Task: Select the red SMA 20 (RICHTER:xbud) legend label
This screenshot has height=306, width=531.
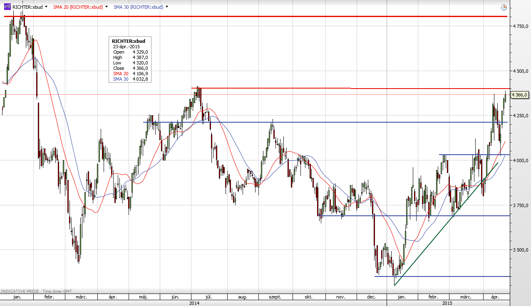Action: (78, 7)
